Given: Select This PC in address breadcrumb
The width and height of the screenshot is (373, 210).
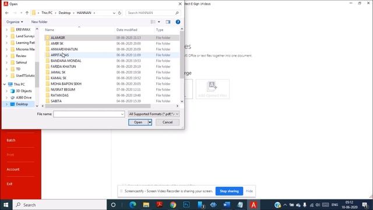Looking at the screenshot, I should [x=47, y=13].
